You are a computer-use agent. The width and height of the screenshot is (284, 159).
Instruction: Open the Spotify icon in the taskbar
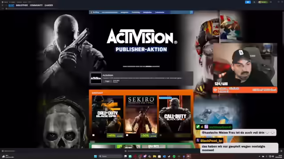click(174, 156)
